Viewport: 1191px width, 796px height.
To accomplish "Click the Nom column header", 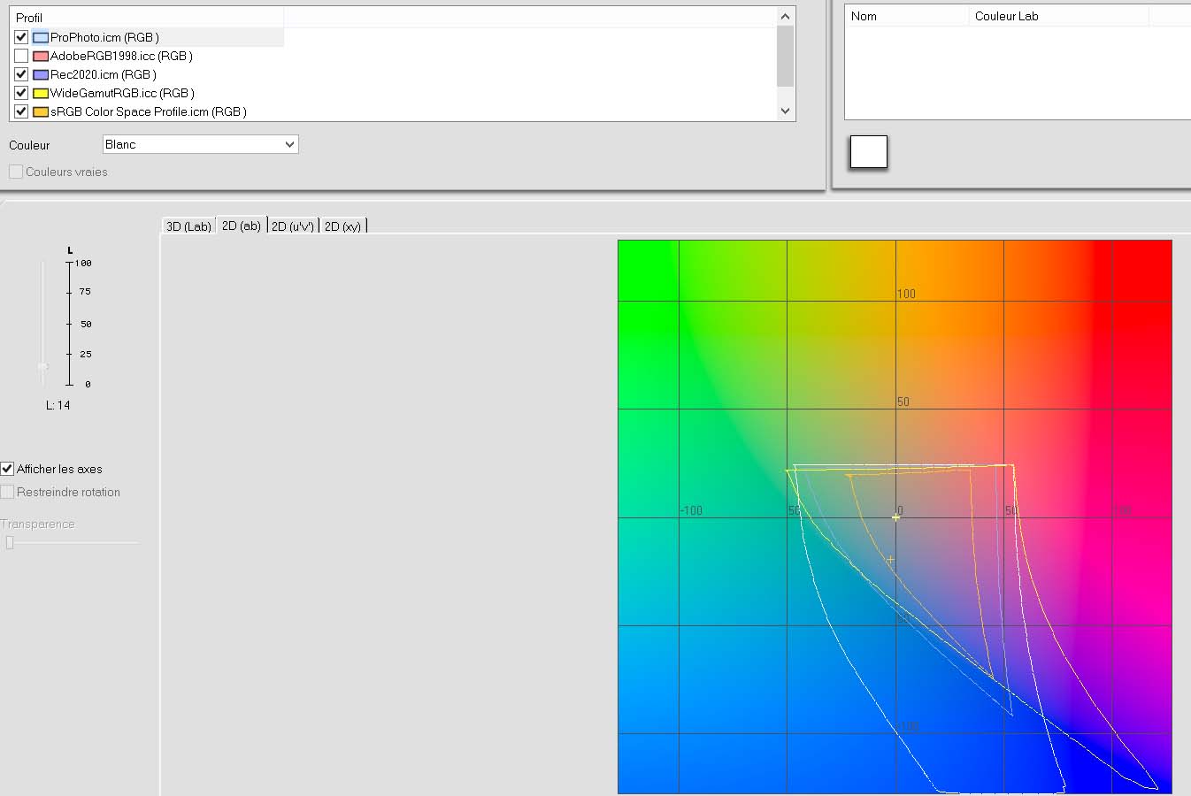I will pos(906,16).
